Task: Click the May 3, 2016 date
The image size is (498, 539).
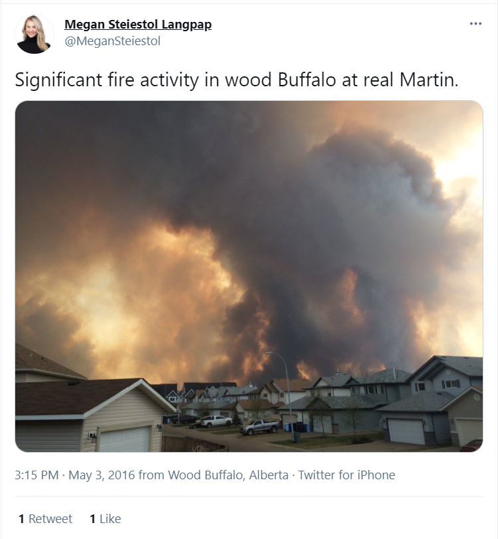Action: click(101, 475)
